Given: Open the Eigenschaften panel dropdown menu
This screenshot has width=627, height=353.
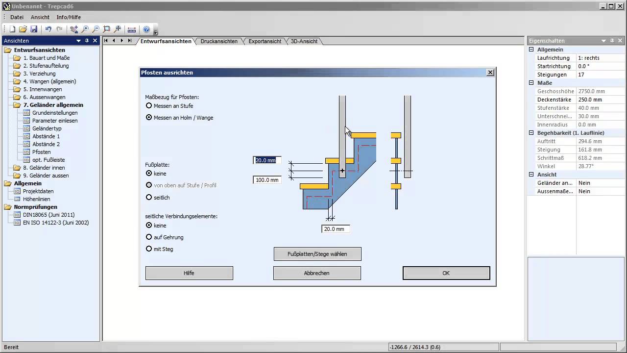Looking at the screenshot, I should point(604,41).
